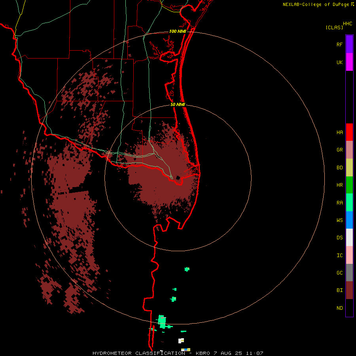Click the IC legend label
The width and height of the screenshot is (356, 356).
pyautogui.click(x=340, y=256)
